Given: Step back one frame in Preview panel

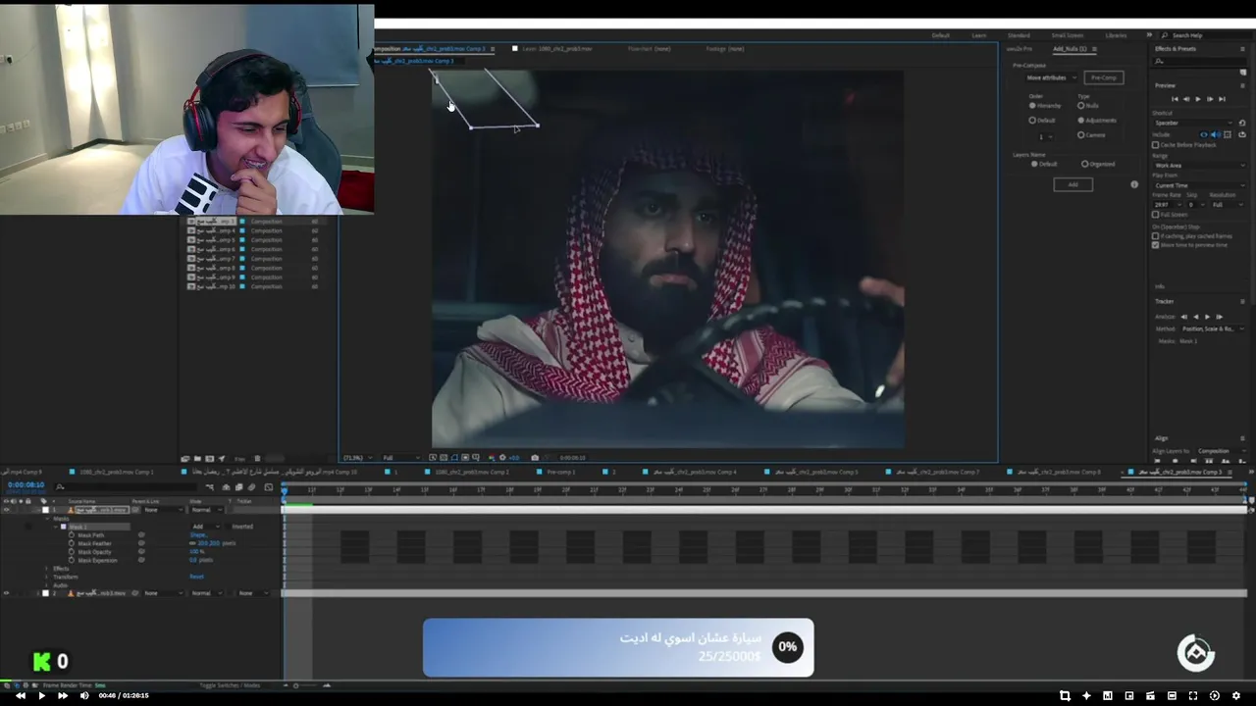Looking at the screenshot, I should point(1186,99).
